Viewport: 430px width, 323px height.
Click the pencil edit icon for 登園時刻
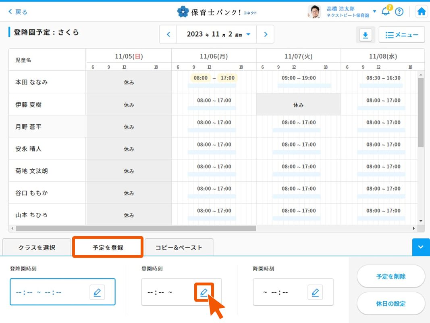[204, 292]
